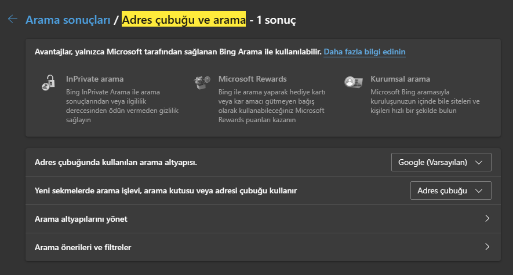Click the chevron beside Arama altyapılarını yönet

487,218
